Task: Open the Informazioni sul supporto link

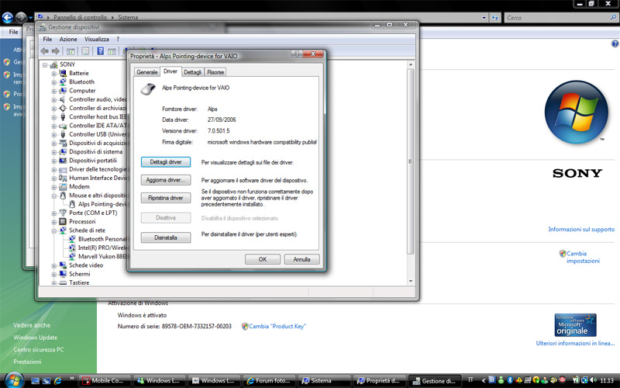Action: coord(581,229)
